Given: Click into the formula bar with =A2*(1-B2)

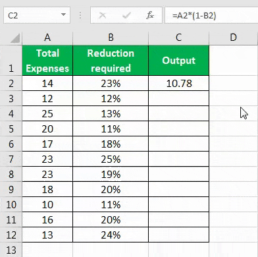Looking at the screenshot, I should point(211,15).
